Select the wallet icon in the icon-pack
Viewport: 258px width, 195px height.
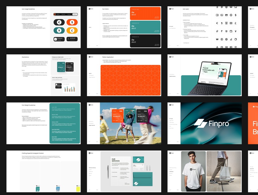click(217, 15)
